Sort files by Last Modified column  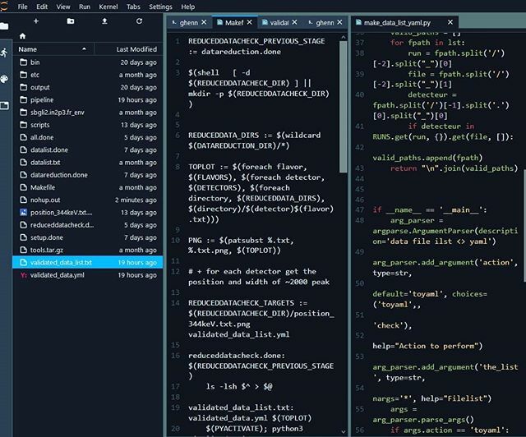pyautogui.click(x=129, y=49)
